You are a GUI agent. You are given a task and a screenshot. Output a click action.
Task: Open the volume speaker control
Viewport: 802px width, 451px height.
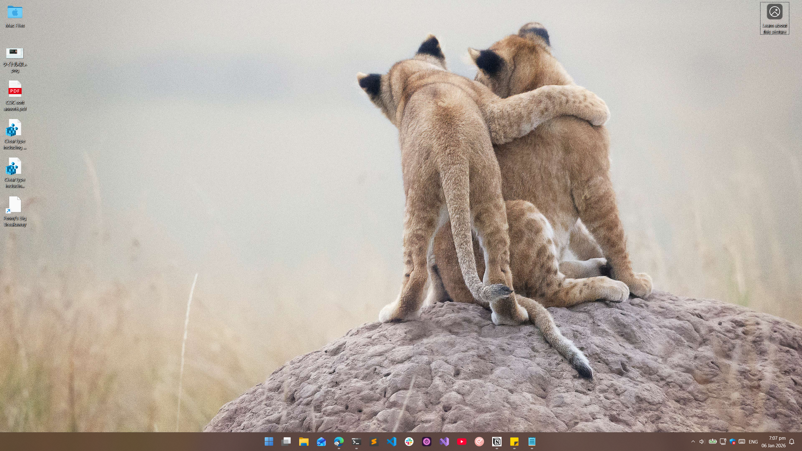coord(702,442)
